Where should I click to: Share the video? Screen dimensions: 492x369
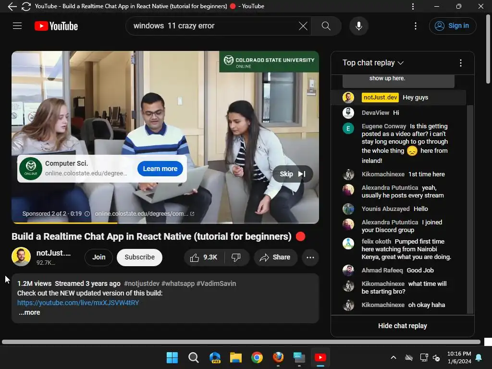(x=275, y=258)
